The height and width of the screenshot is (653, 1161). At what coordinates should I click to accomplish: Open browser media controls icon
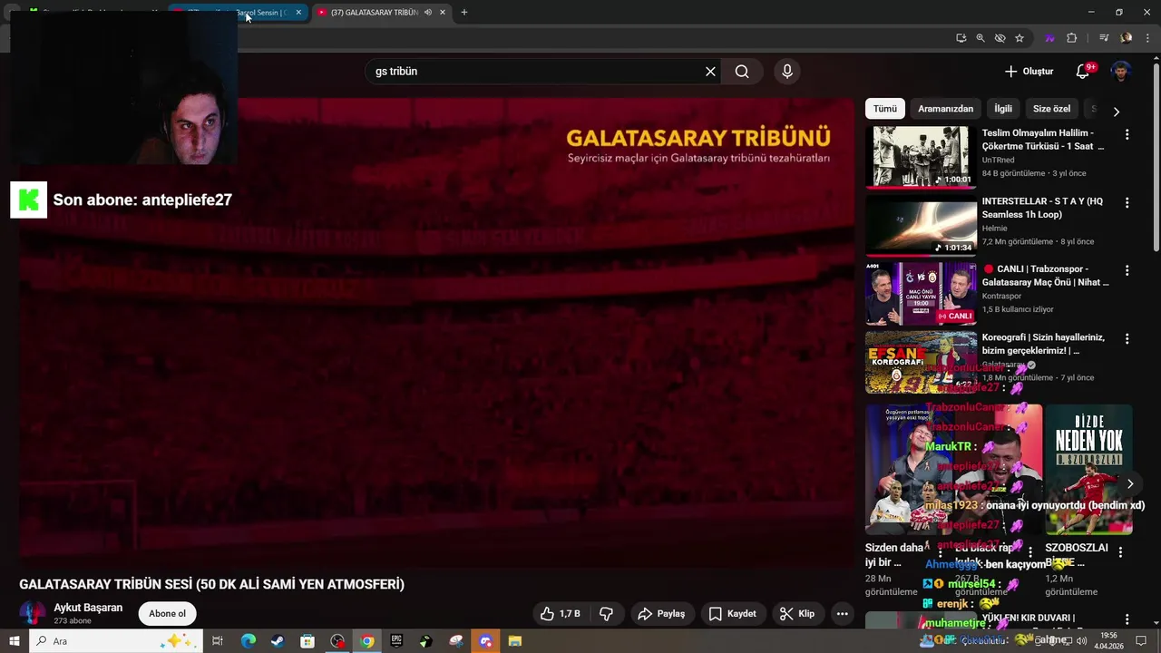(1104, 38)
